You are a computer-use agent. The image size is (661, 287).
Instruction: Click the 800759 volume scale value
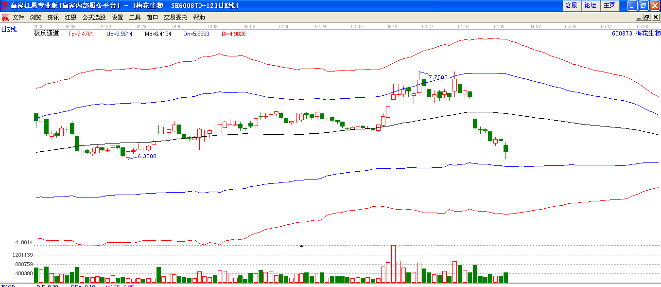[24, 264]
